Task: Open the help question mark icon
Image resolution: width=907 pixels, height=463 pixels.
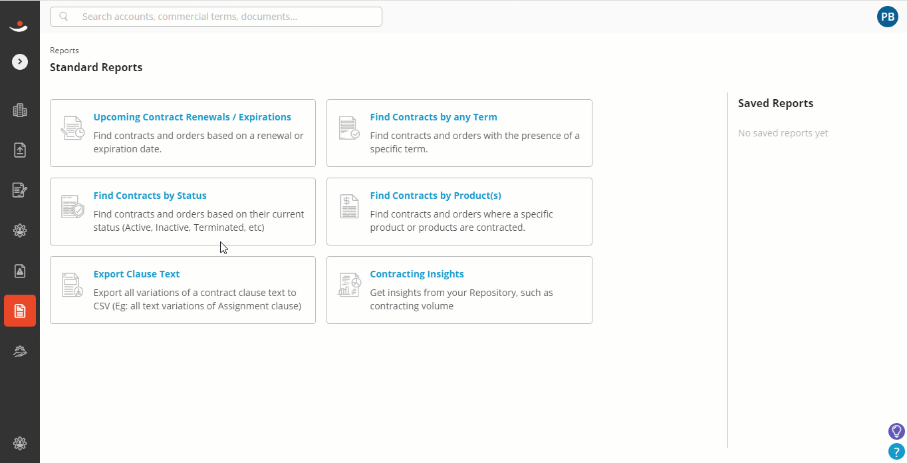Action: 896,452
